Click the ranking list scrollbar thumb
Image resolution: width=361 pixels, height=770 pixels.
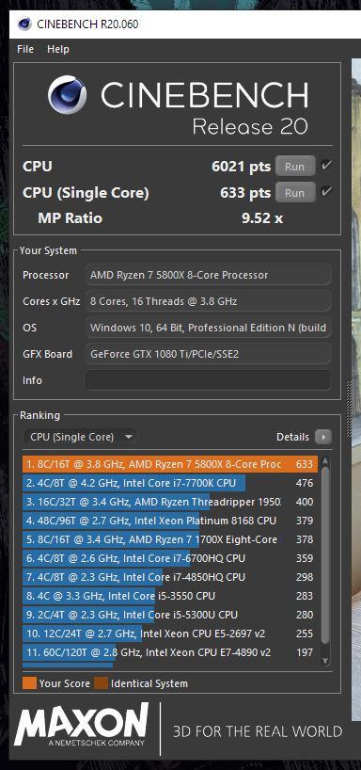tap(325, 555)
